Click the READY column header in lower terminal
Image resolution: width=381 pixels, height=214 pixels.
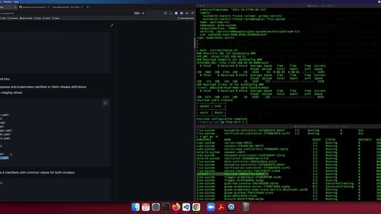(x=317, y=140)
